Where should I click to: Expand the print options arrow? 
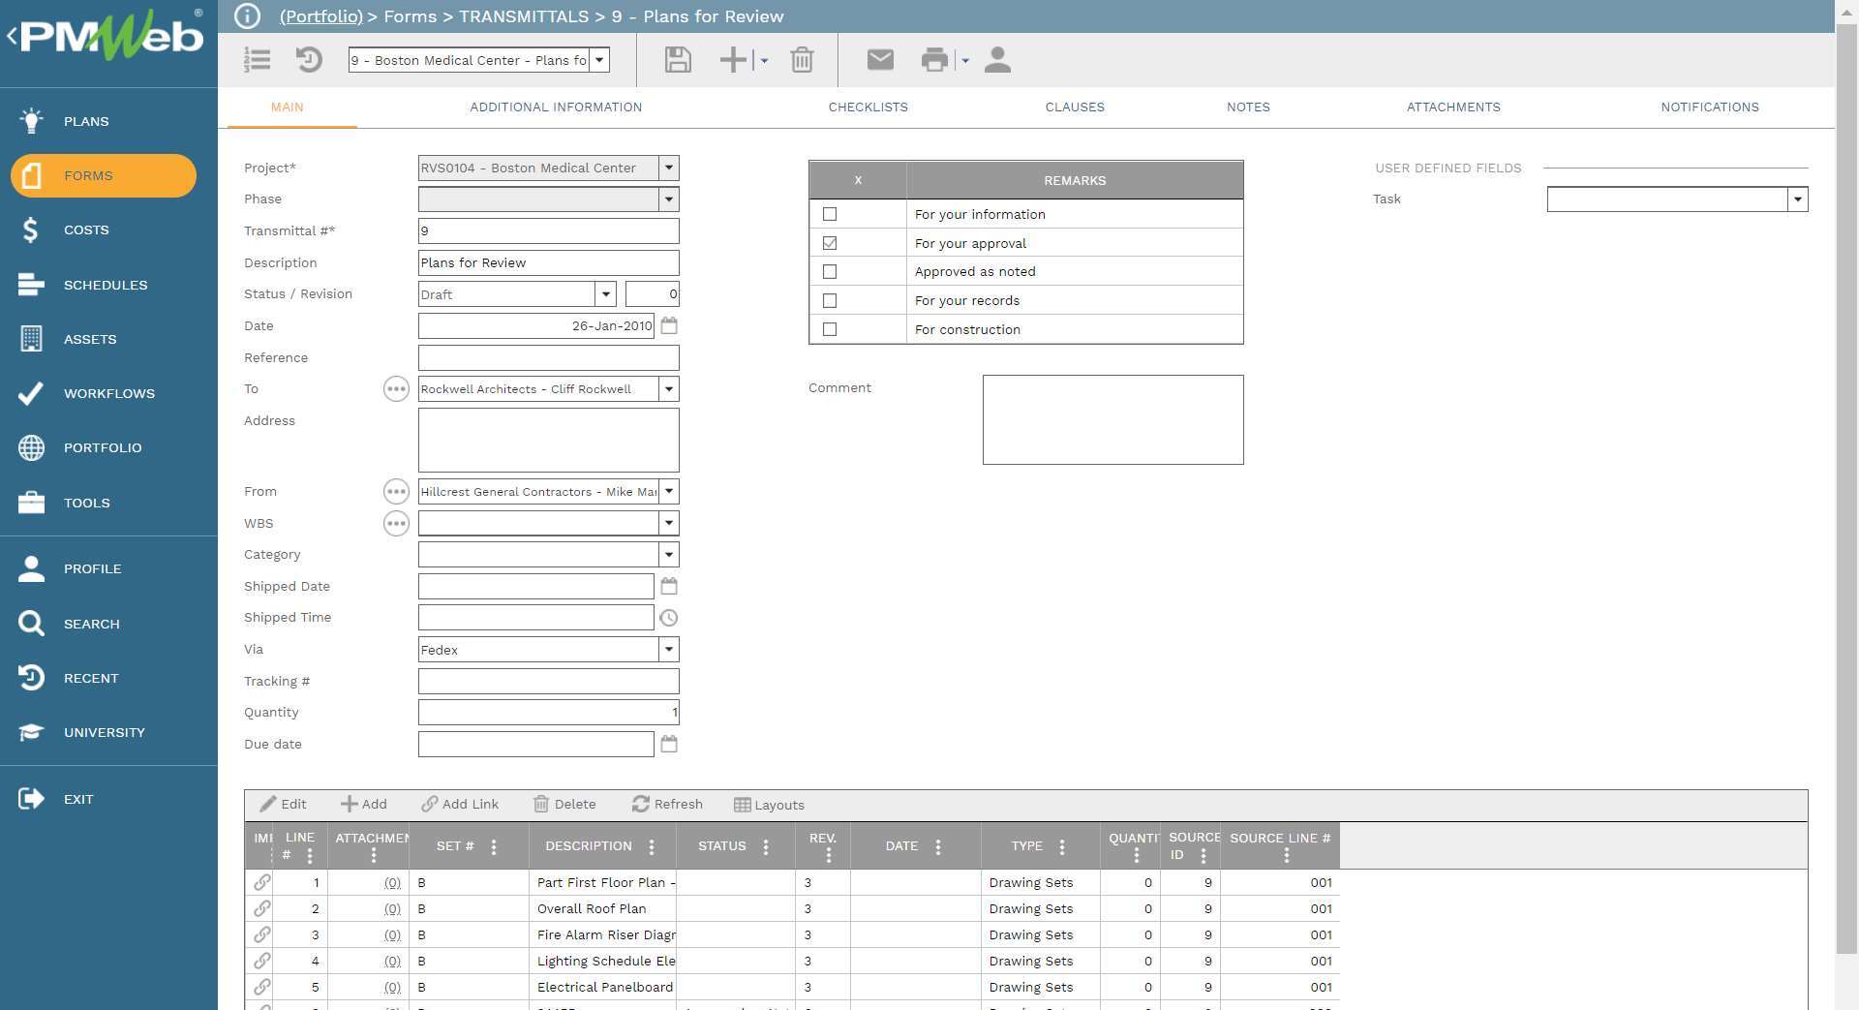(x=965, y=61)
